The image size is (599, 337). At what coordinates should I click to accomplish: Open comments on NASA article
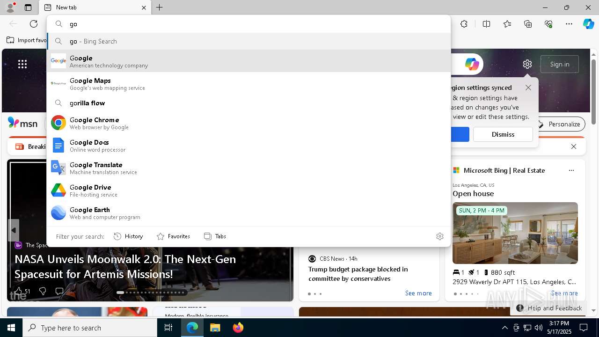(x=59, y=291)
